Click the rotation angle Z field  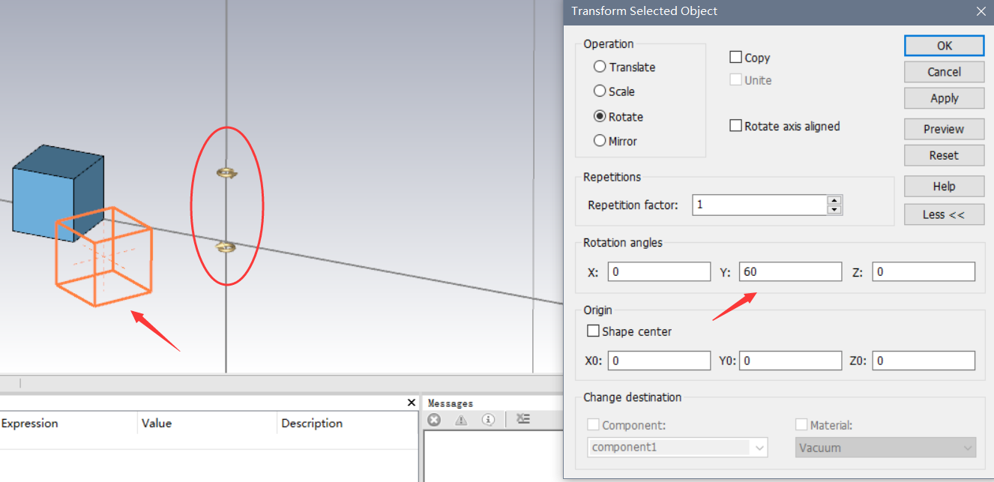point(924,271)
